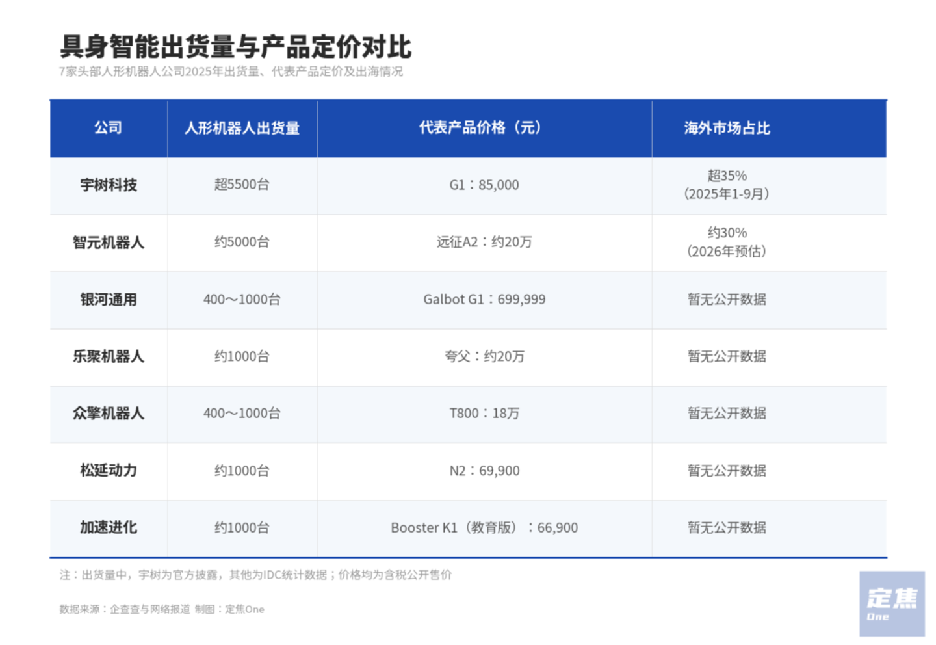Click the G1：85,000 price cell

484,185
